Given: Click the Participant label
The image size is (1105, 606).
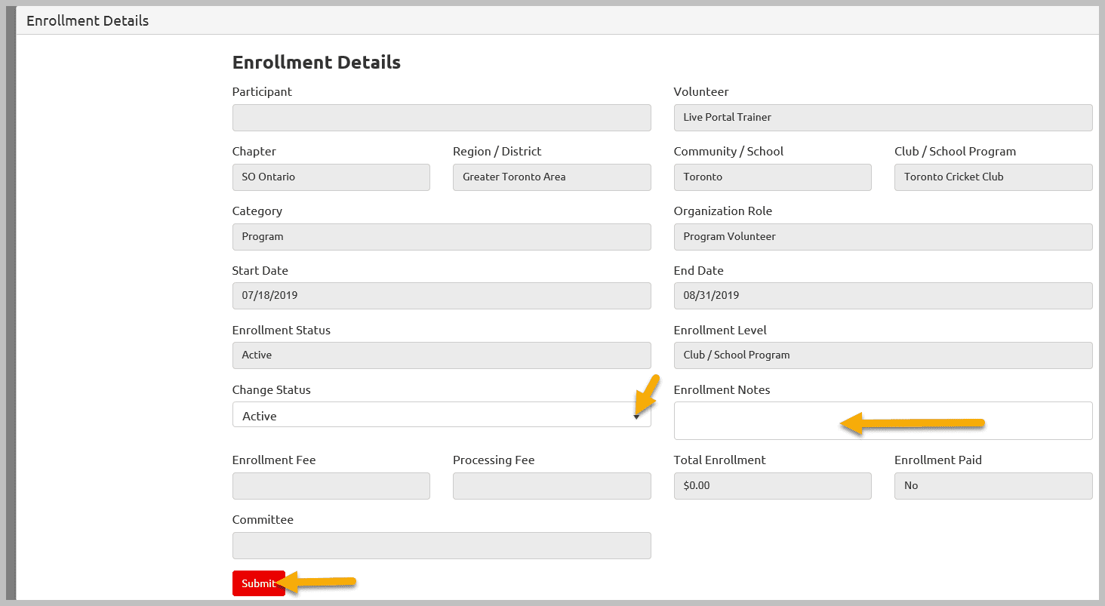Looking at the screenshot, I should pos(262,92).
